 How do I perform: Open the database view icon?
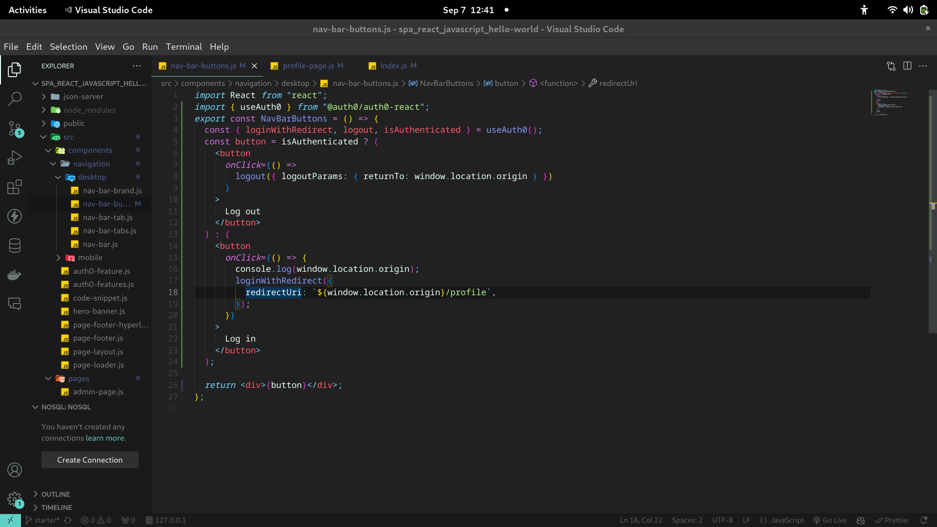[x=15, y=245]
